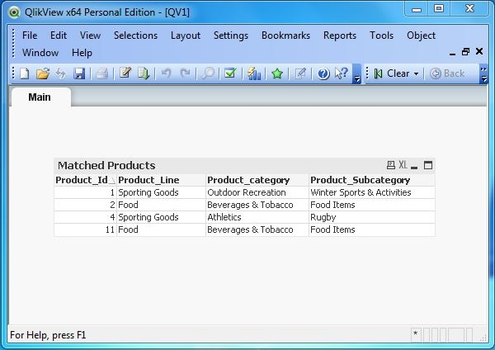Click the Undo layout change icon
Screen dimensions: 495x350
pyautogui.click(x=166, y=73)
